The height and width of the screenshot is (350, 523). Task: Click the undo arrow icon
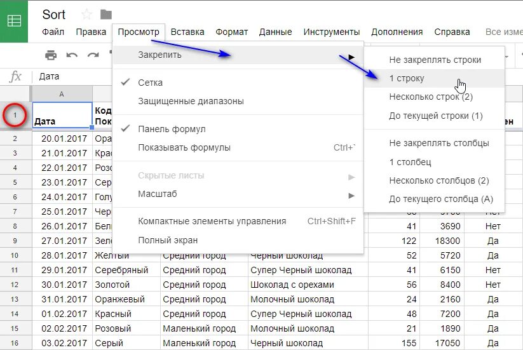tap(72, 55)
